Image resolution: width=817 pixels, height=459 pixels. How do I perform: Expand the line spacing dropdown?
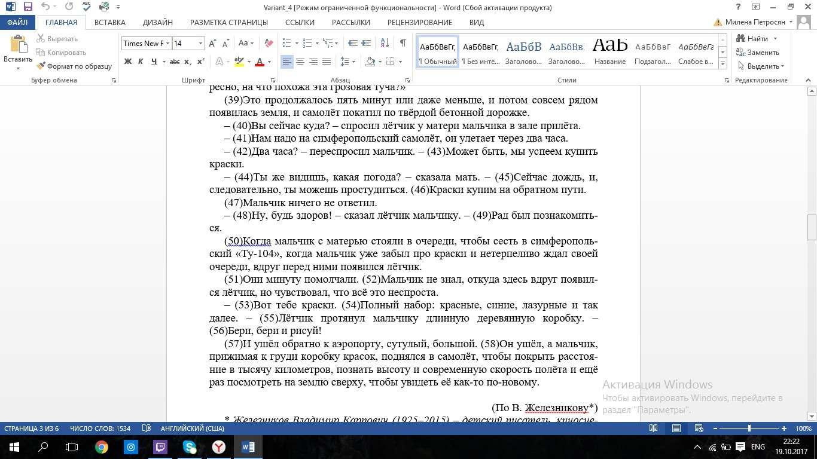pyautogui.click(x=353, y=62)
